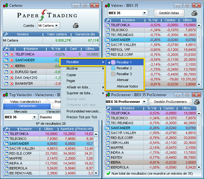The image size is (204, 179).
Task: Click scroll up arrow in Valores list
Action: click(199, 25)
